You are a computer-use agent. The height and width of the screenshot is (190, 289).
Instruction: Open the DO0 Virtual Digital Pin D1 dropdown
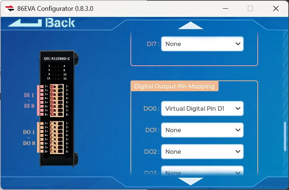click(x=202, y=108)
